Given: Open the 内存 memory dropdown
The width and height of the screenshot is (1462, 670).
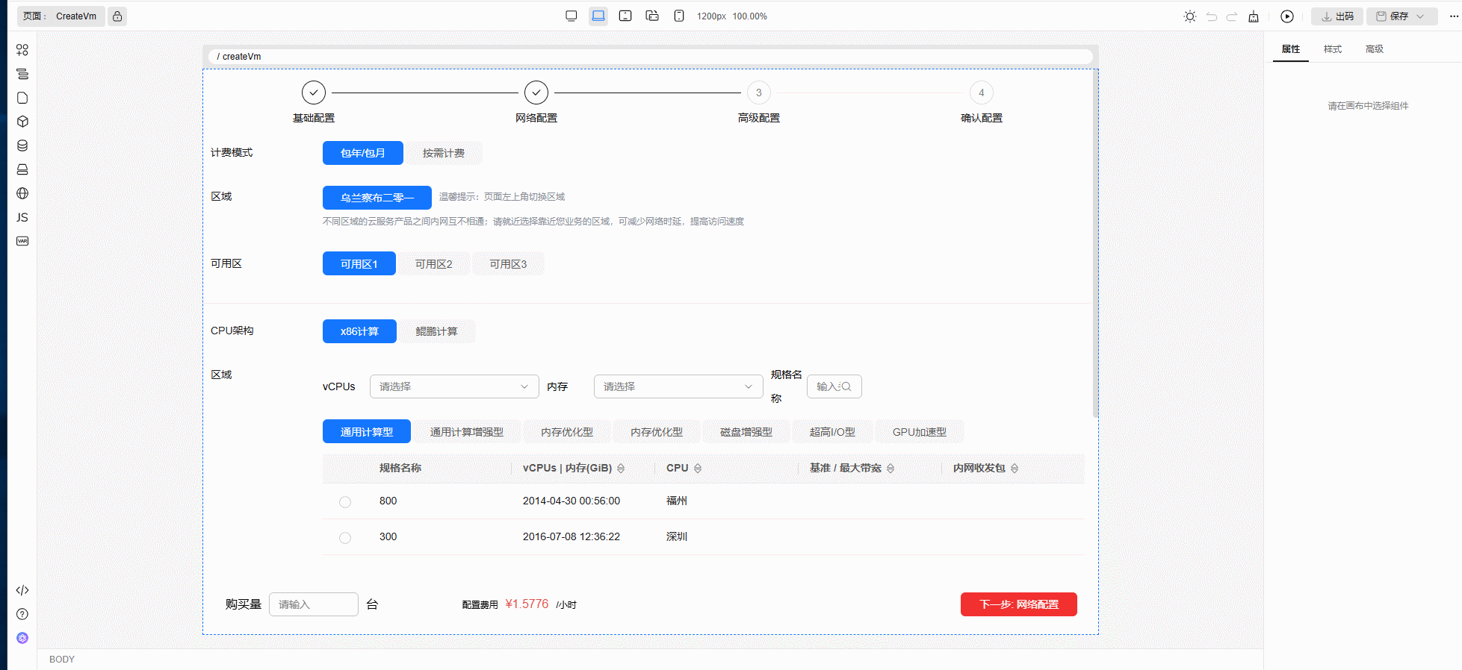Looking at the screenshot, I should pyautogui.click(x=678, y=386).
